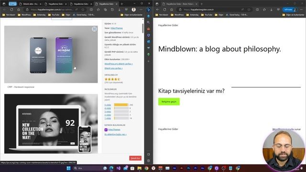Screen dimensions: 306x172
Task: Launch Visual Studio from the taskbar
Action: (119, 168)
